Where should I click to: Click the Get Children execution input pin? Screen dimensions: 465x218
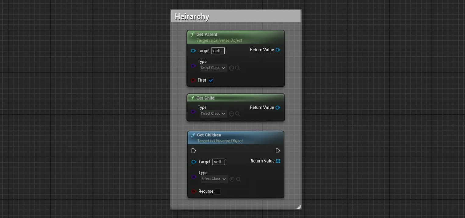[194, 151]
